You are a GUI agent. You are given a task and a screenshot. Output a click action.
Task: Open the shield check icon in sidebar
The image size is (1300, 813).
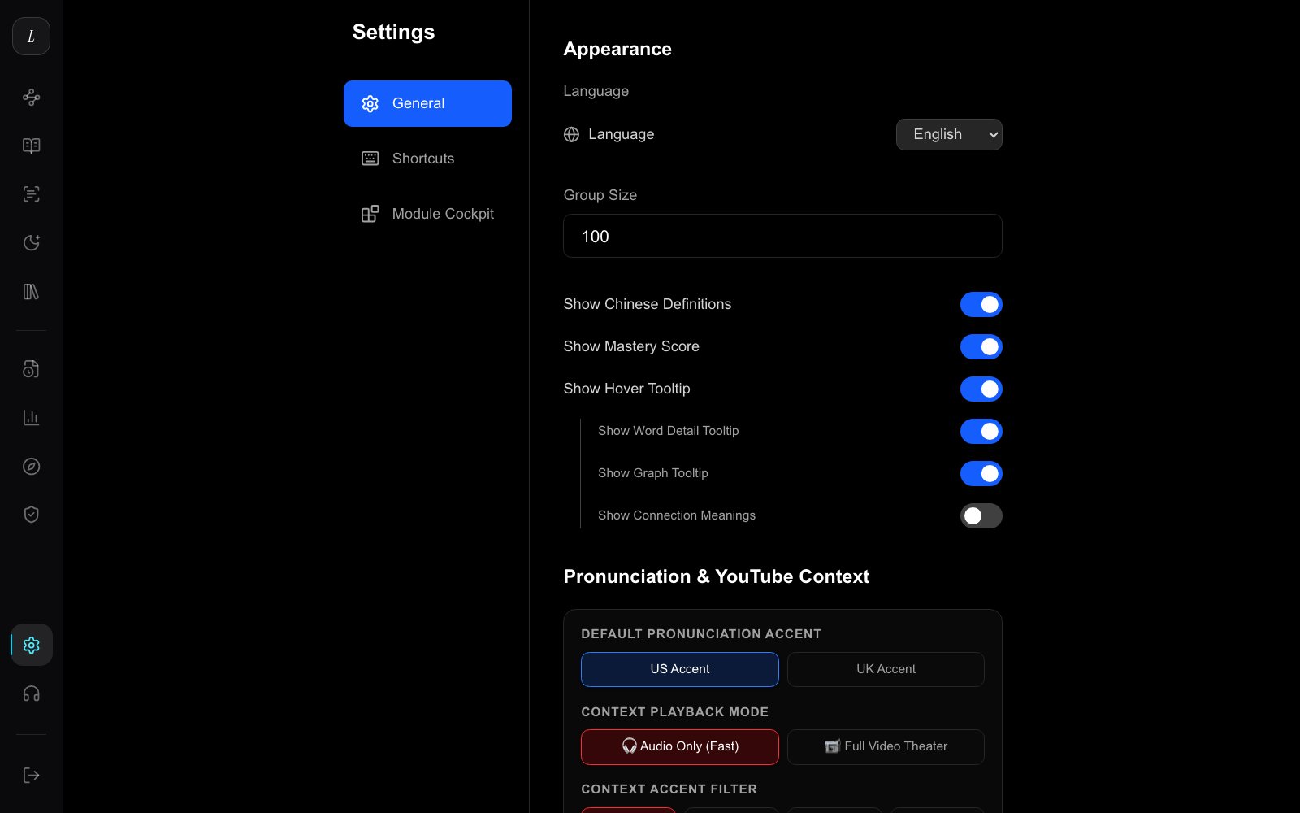pyautogui.click(x=31, y=515)
